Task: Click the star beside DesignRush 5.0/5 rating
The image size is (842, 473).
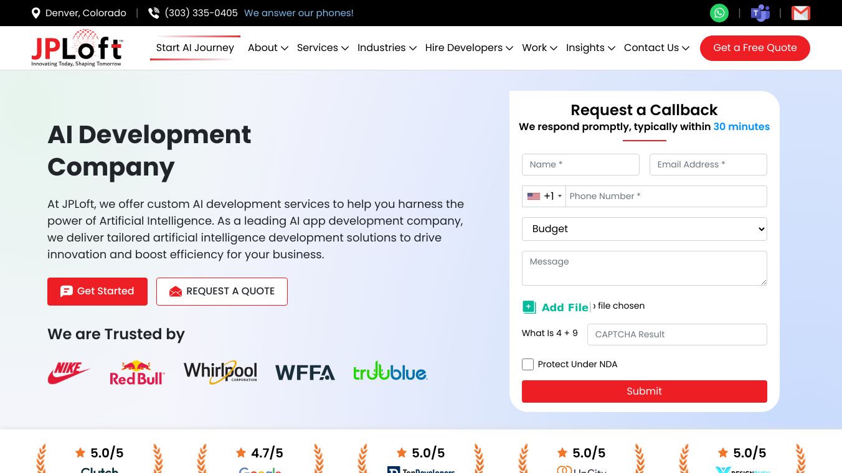Action: coord(723,452)
